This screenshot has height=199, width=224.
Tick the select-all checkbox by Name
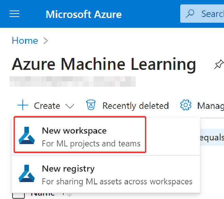[x=19, y=195]
